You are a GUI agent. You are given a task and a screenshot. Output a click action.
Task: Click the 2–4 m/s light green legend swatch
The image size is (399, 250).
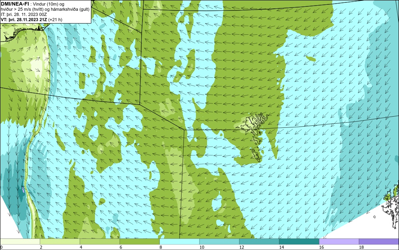coord(60,241)
